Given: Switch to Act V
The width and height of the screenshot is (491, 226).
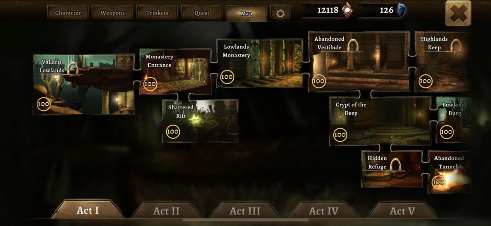Looking at the screenshot, I should [x=402, y=211].
